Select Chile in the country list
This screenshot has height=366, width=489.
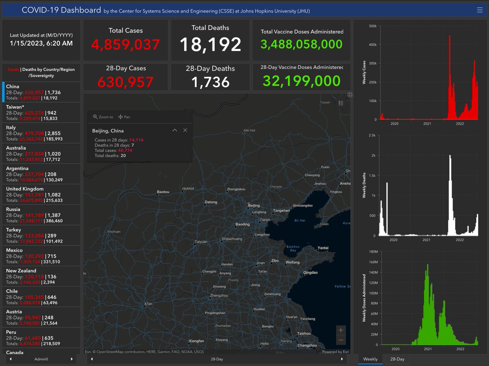(x=41, y=296)
